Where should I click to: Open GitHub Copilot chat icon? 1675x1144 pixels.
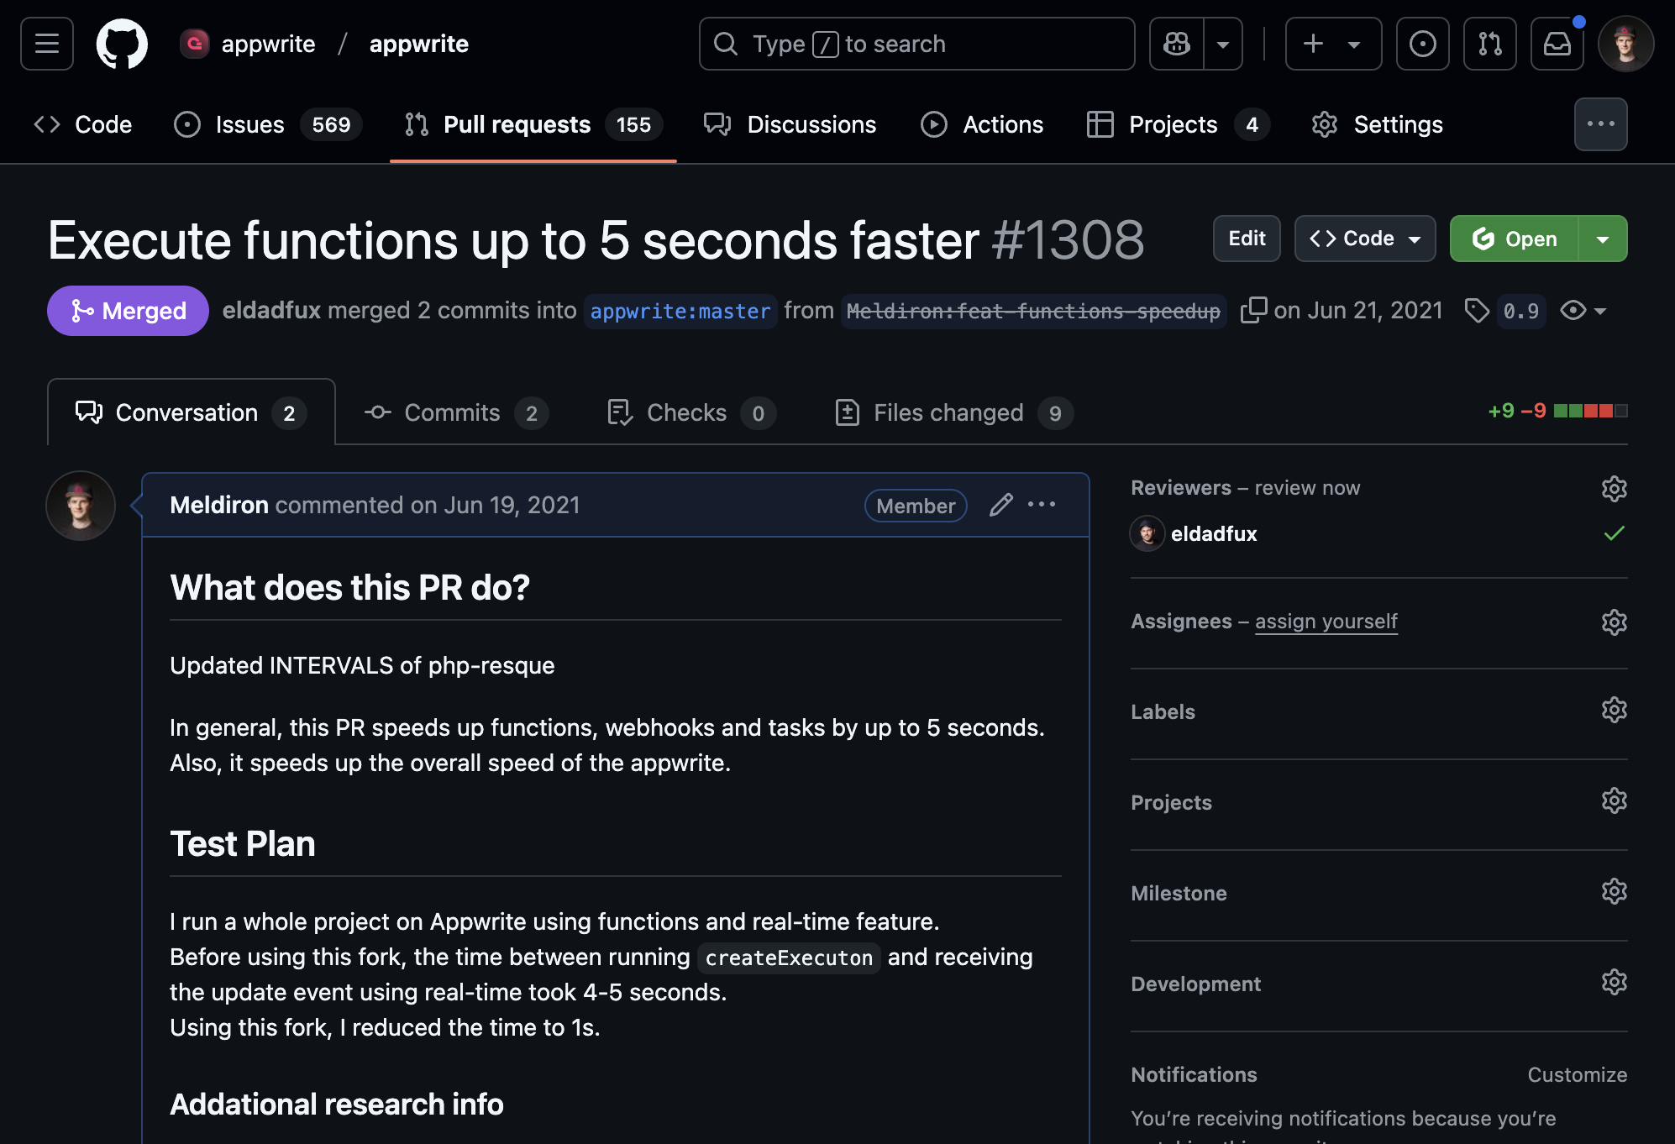click(1177, 44)
